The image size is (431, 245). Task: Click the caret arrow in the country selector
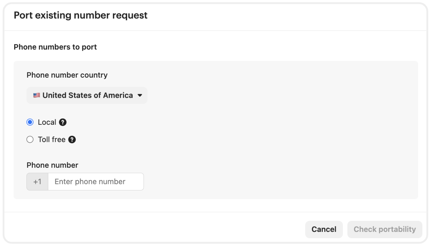140,95
